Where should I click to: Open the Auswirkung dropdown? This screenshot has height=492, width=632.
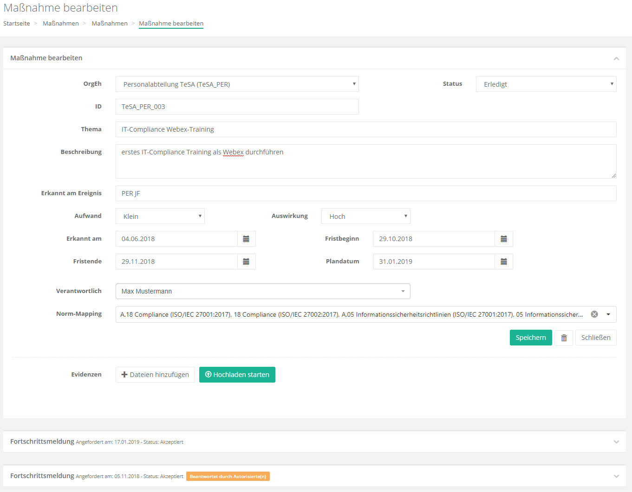click(x=365, y=216)
